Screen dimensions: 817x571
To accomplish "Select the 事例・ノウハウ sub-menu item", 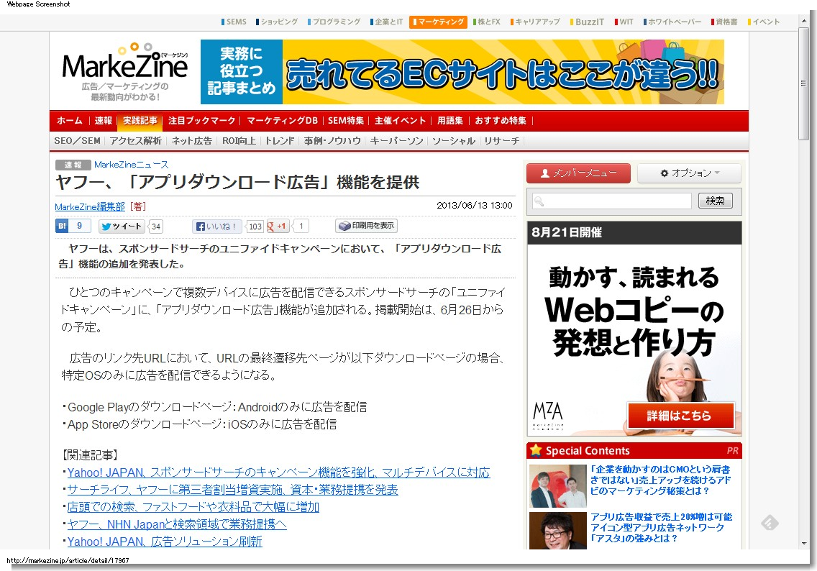I will coord(332,141).
